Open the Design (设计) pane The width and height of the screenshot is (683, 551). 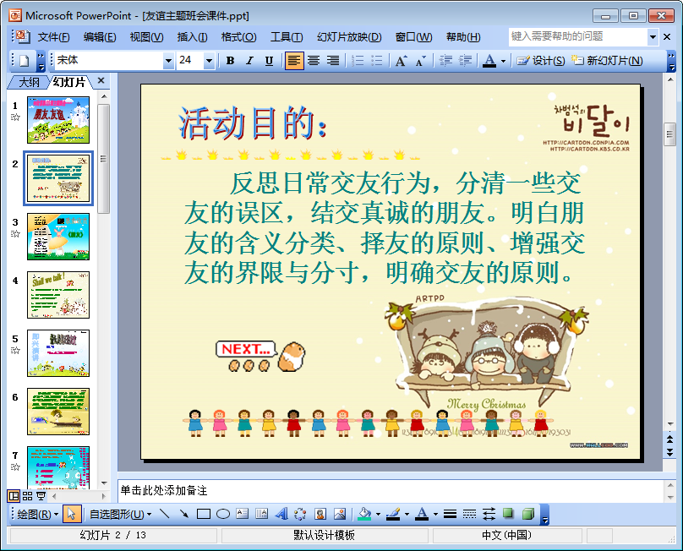tap(540, 61)
